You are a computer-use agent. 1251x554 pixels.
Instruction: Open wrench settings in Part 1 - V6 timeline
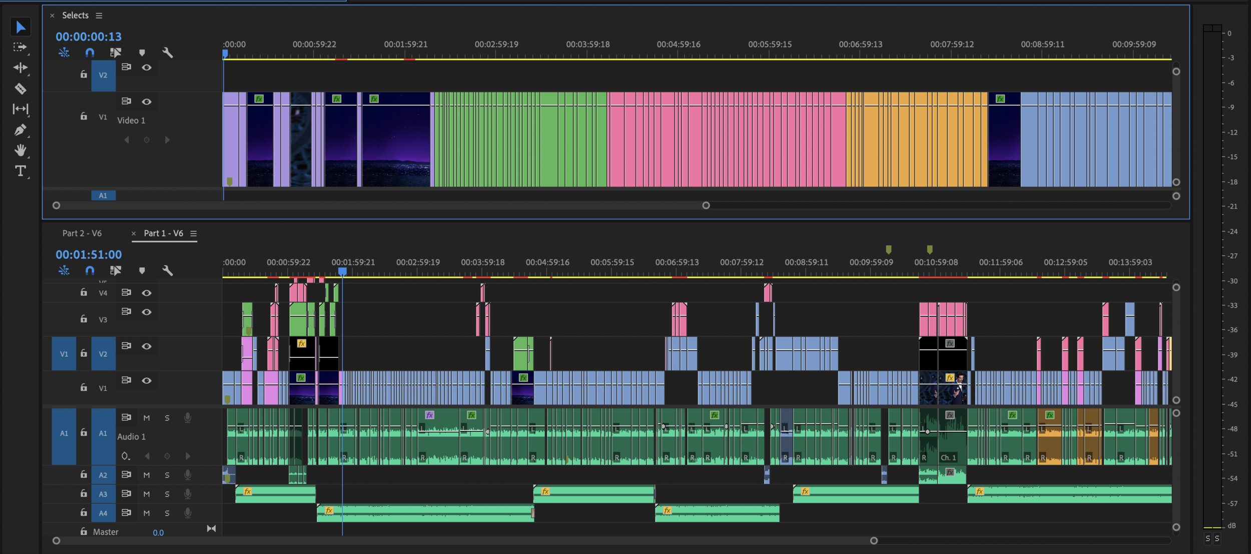tap(168, 270)
